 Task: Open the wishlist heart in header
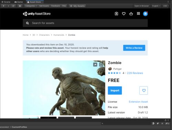[x=124, y=14]
